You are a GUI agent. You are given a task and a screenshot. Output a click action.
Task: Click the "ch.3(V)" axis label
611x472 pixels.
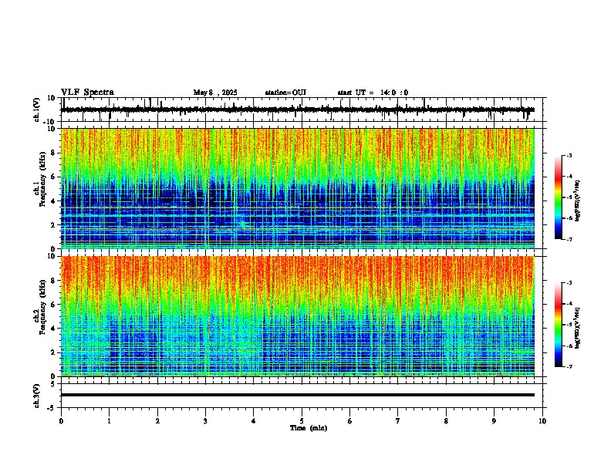tap(37, 396)
